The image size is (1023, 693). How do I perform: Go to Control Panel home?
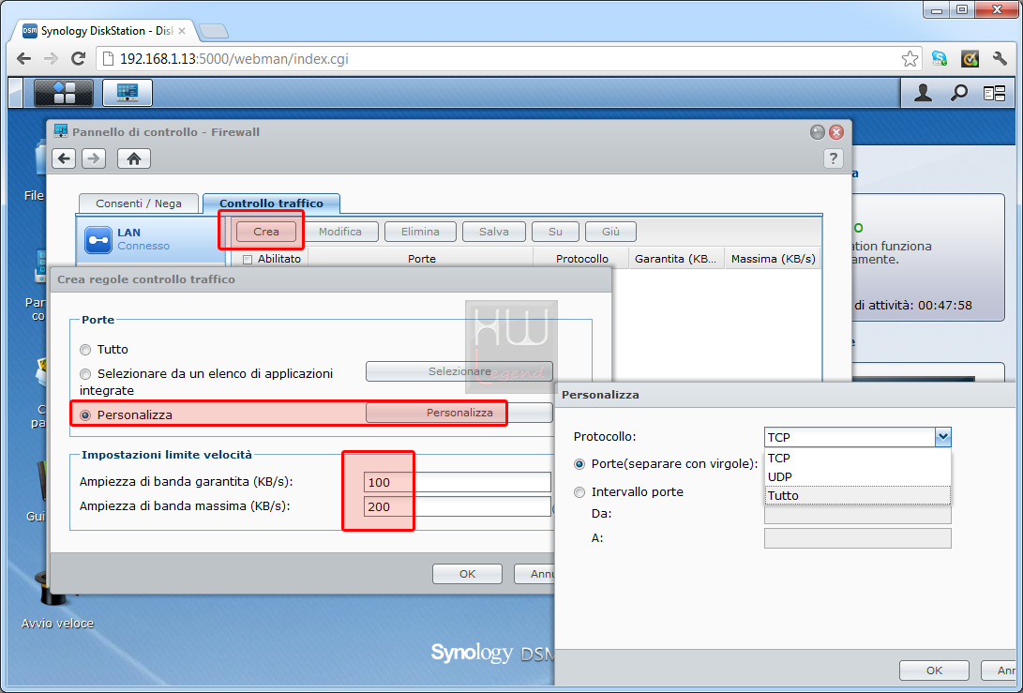[134, 158]
